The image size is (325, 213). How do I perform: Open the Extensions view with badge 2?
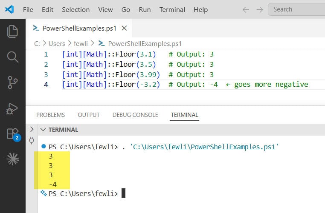point(14,134)
